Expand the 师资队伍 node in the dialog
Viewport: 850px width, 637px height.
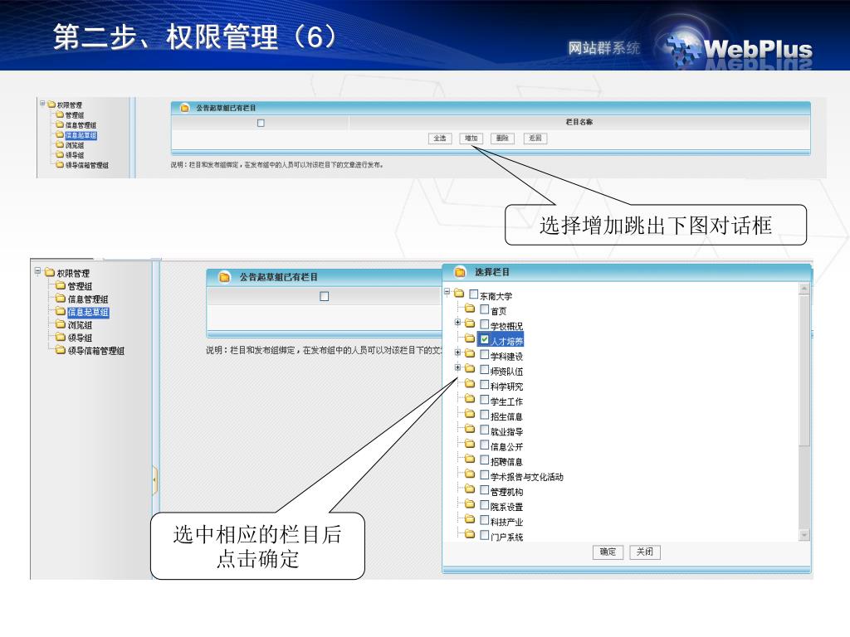tap(457, 370)
